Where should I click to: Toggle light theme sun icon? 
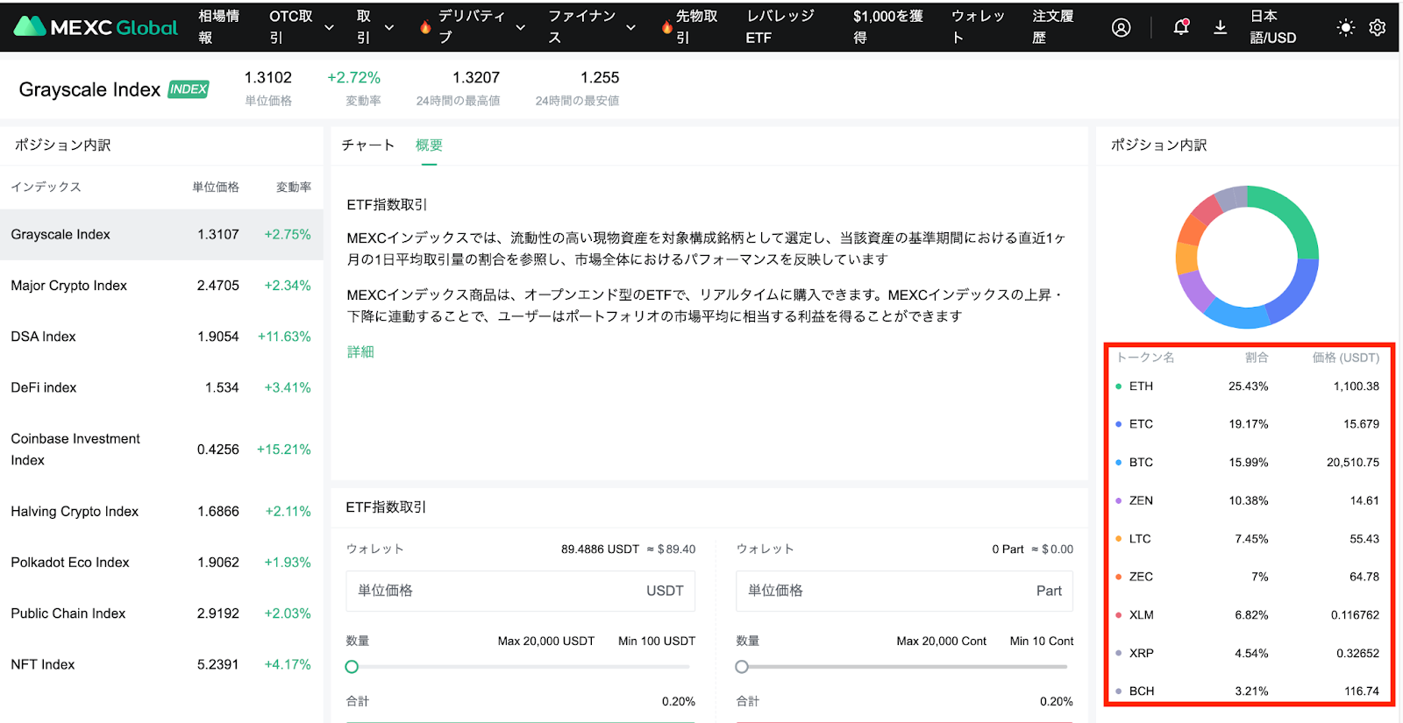(x=1345, y=27)
